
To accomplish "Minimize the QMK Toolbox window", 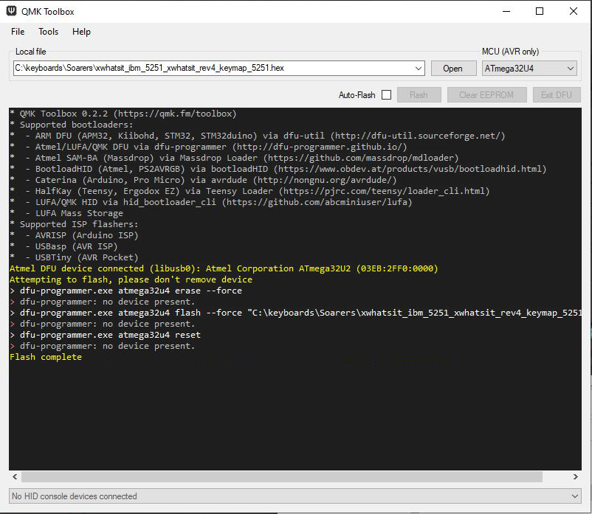I will [x=506, y=12].
